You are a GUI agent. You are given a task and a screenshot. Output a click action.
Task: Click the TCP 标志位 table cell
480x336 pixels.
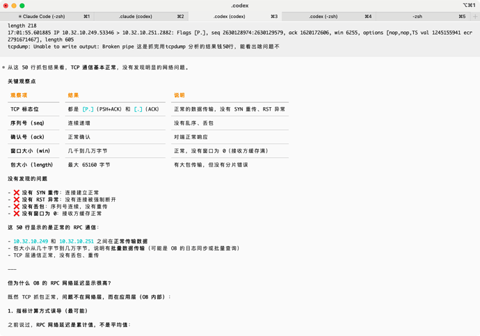pos(25,109)
